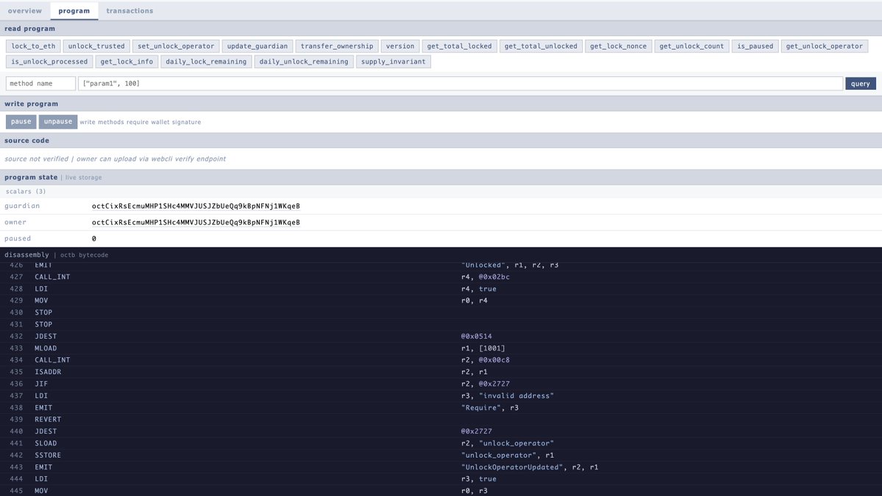
Task: Choose the set_unlock_operator method
Action: pyautogui.click(x=176, y=46)
